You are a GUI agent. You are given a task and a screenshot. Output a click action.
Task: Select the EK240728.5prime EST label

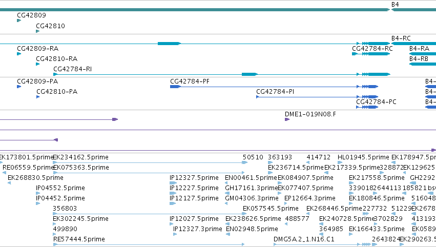347,219
